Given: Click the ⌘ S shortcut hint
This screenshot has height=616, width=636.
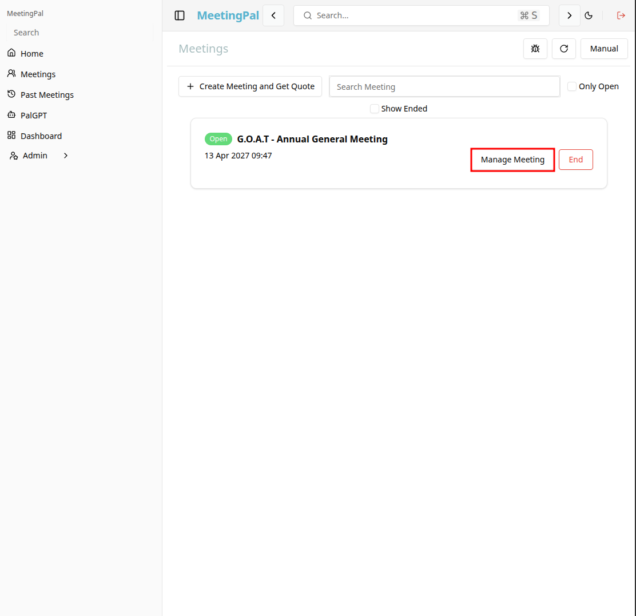Looking at the screenshot, I should [x=528, y=15].
